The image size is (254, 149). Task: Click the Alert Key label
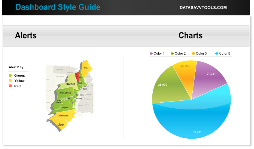16,67
